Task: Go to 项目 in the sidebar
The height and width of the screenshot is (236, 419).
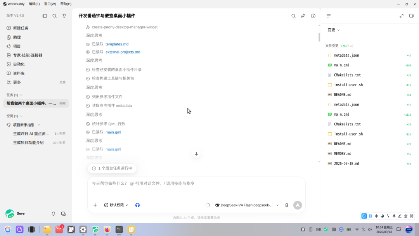Action: [36, 46]
